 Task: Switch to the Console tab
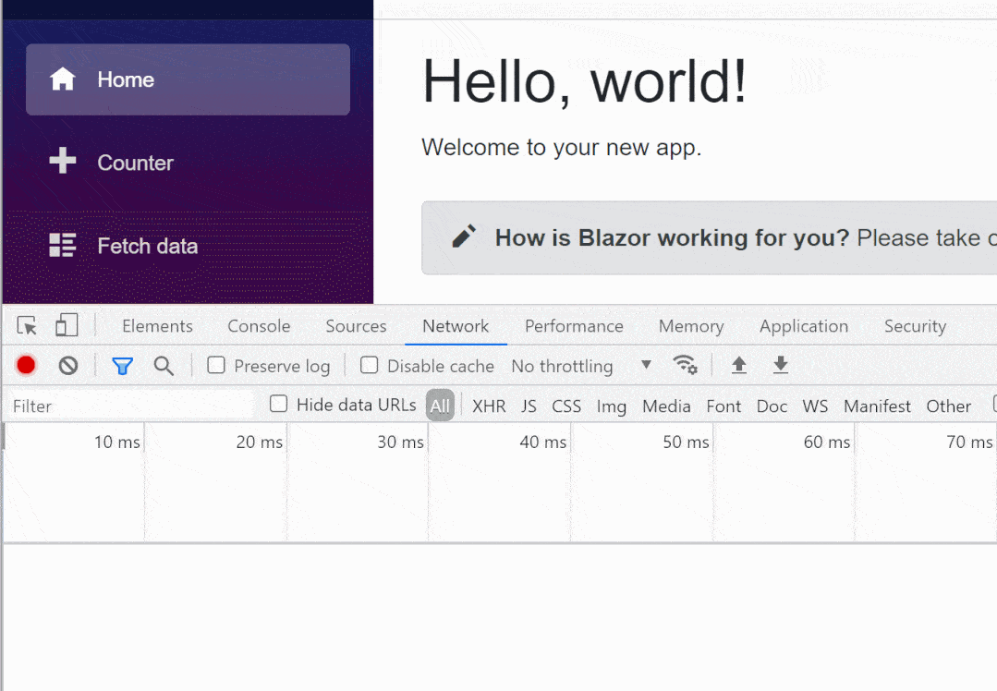click(x=258, y=326)
